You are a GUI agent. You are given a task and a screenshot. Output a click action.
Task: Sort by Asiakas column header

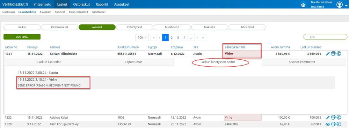click(55, 47)
